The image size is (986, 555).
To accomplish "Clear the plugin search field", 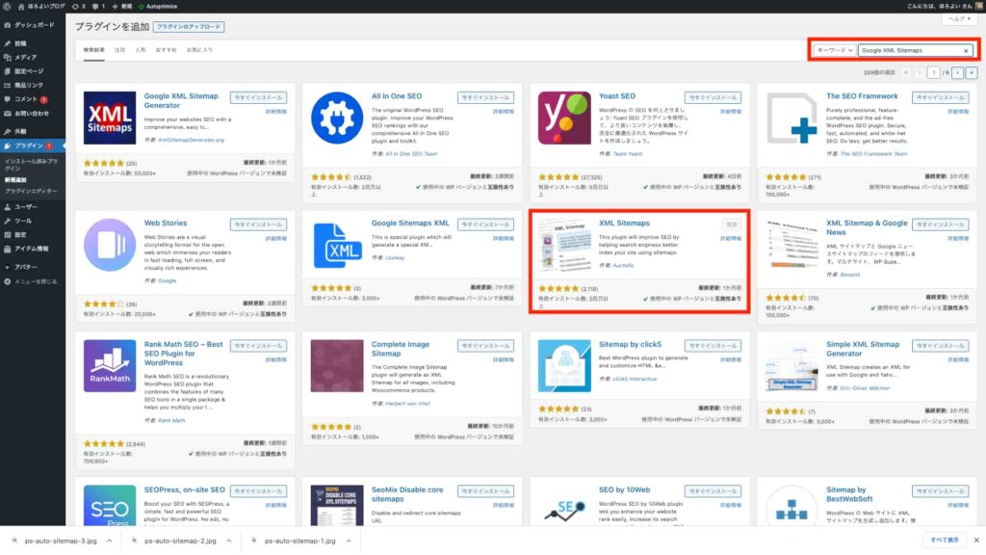I will pyautogui.click(x=966, y=50).
